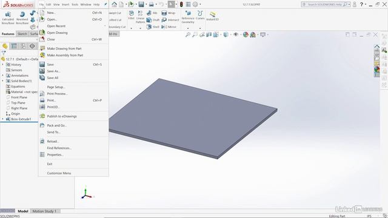
Task: Open the Options gear icon
Action: 195,4
